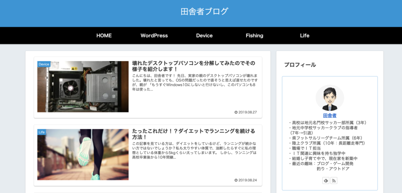Open the Life menu category

pos(305,36)
